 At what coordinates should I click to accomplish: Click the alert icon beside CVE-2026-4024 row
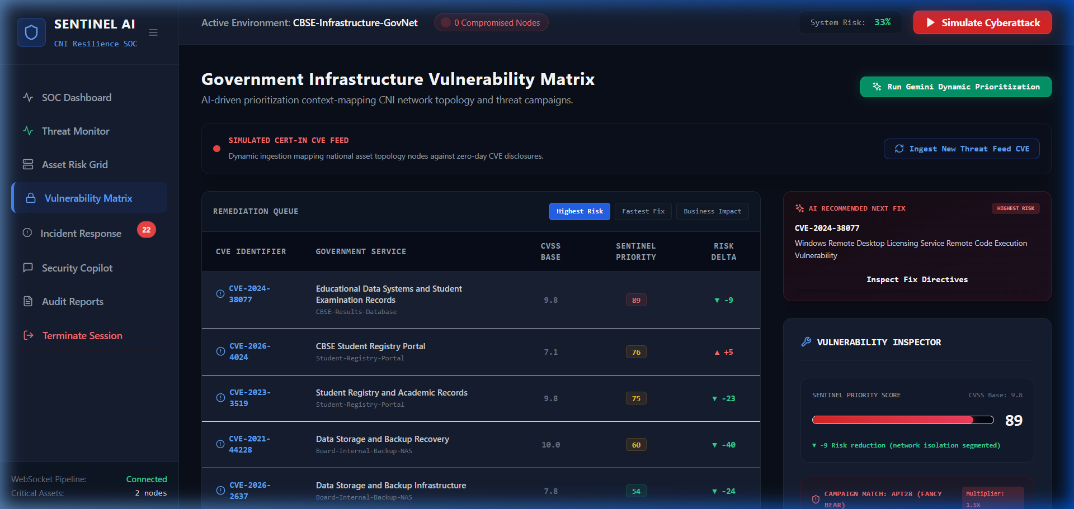220,351
